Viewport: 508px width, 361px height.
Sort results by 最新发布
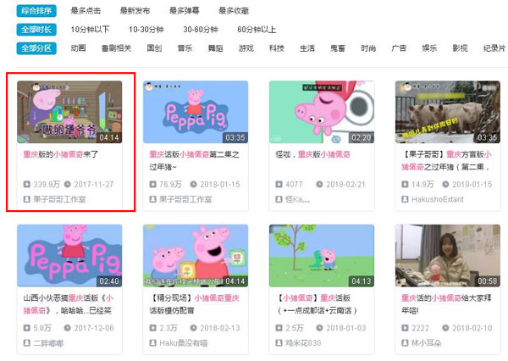[x=135, y=10]
